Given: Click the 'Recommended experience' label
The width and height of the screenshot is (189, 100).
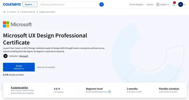Looking at the screenshot, I should [97, 92].
